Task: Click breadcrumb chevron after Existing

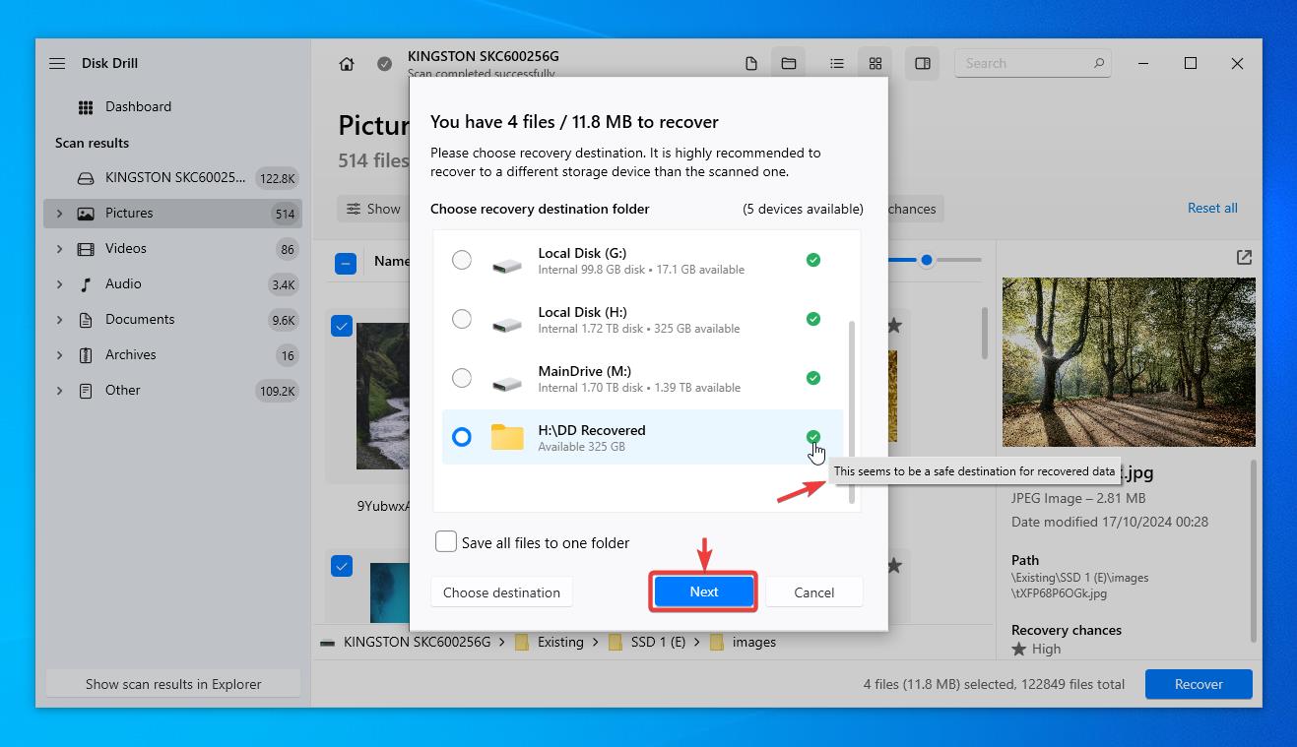Action: tap(596, 643)
